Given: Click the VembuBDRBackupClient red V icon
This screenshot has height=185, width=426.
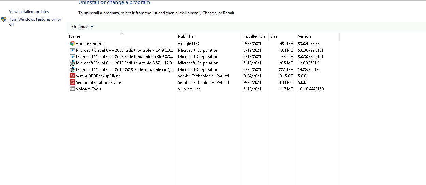Looking at the screenshot, I should click(x=72, y=76).
